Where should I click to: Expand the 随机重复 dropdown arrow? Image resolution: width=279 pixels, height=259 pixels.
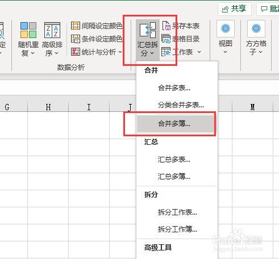pos(32,53)
